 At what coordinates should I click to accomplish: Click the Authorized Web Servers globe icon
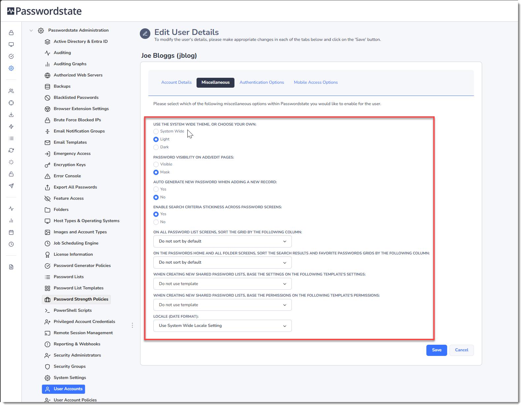[47, 75]
